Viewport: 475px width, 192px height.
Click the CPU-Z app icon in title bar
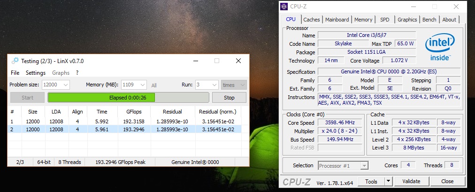pos(284,7)
